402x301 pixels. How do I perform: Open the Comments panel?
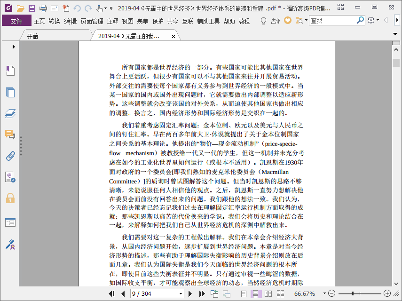point(10,135)
